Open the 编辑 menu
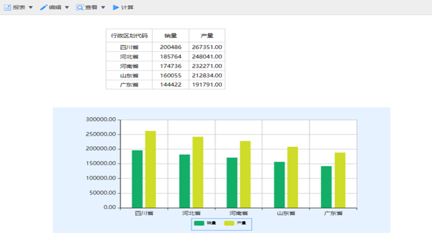The image size is (432, 243). [55, 7]
